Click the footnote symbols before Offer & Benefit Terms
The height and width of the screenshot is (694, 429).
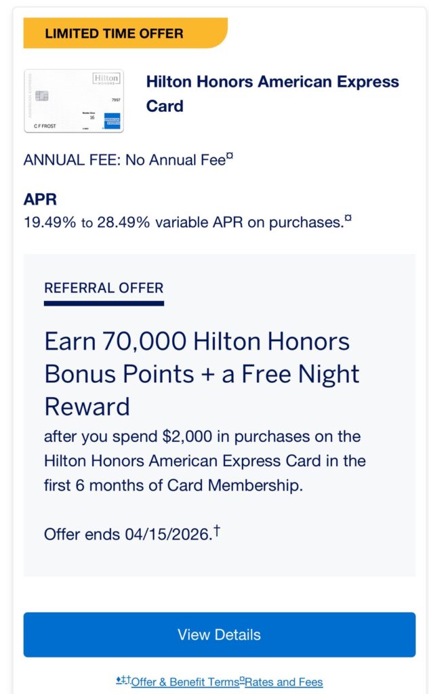[x=123, y=680]
